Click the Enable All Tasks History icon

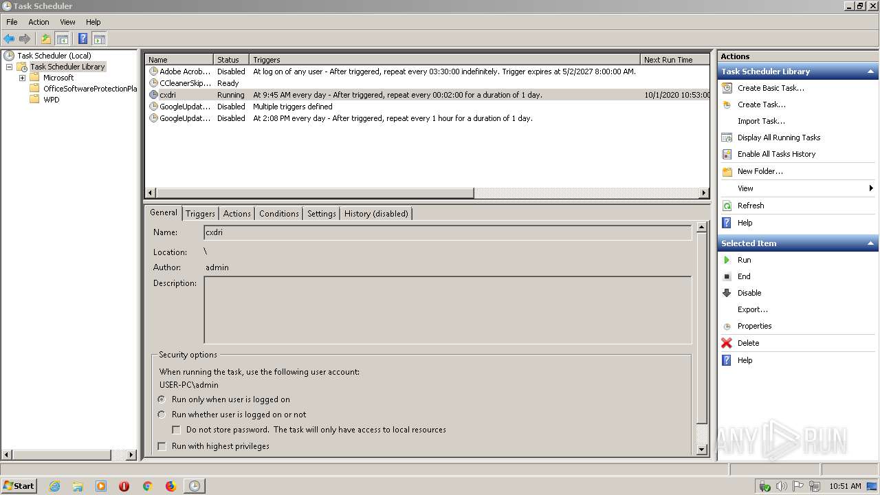[727, 154]
